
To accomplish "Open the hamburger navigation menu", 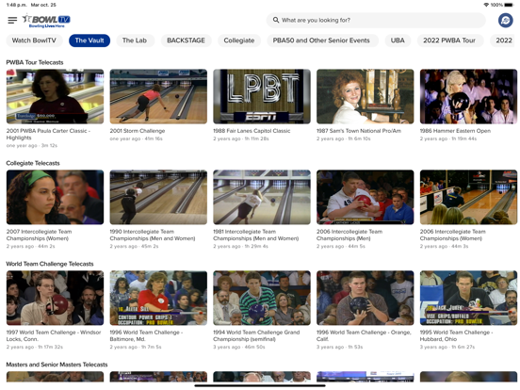I will click(12, 21).
